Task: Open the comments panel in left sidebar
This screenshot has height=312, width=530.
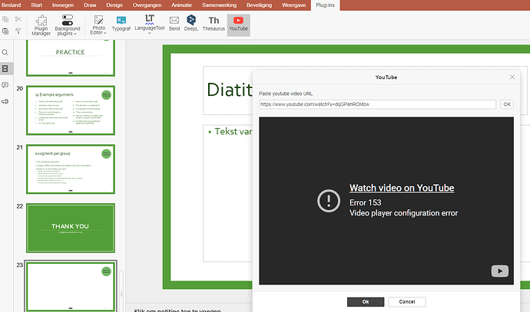Action: pyautogui.click(x=5, y=85)
